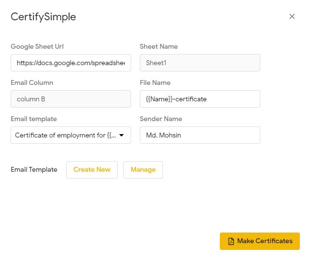Focus the Google Sheet Url input field
Screen dimensions: 309x261
click(71, 63)
